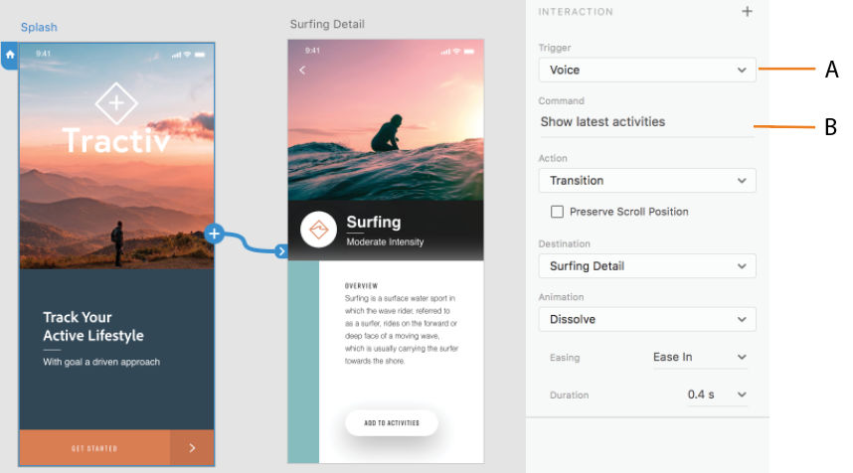The image size is (853, 473).
Task: Open the Animation dropdown set to Dissolve
Action: [646, 320]
